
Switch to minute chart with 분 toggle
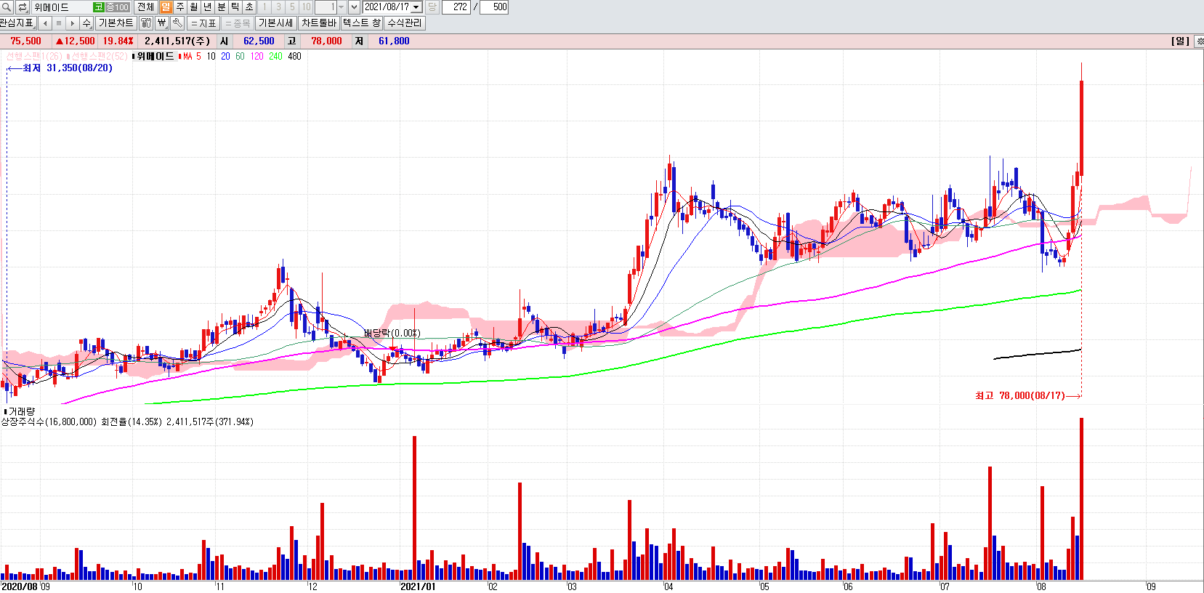[222, 7]
